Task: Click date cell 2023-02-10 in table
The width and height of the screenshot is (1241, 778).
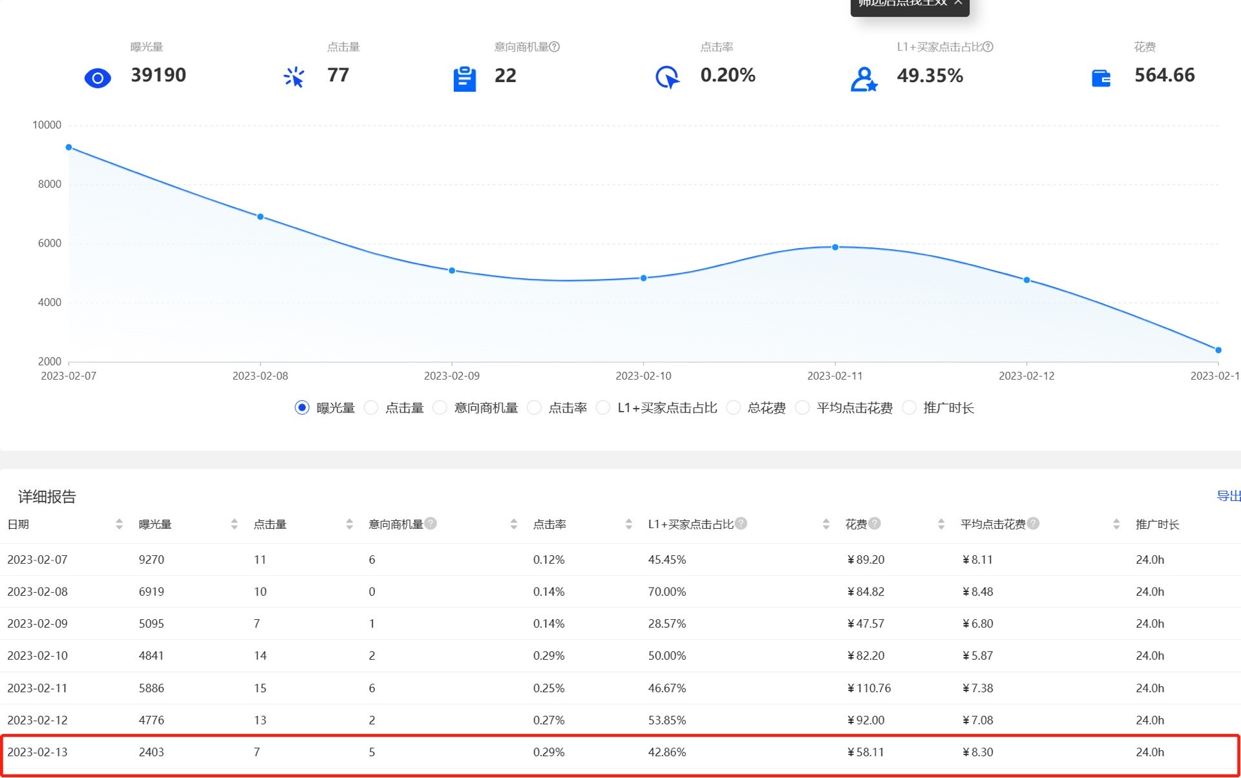Action: [x=37, y=655]
